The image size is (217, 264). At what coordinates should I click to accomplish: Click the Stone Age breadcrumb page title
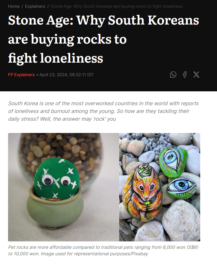[x=116, y=6]
